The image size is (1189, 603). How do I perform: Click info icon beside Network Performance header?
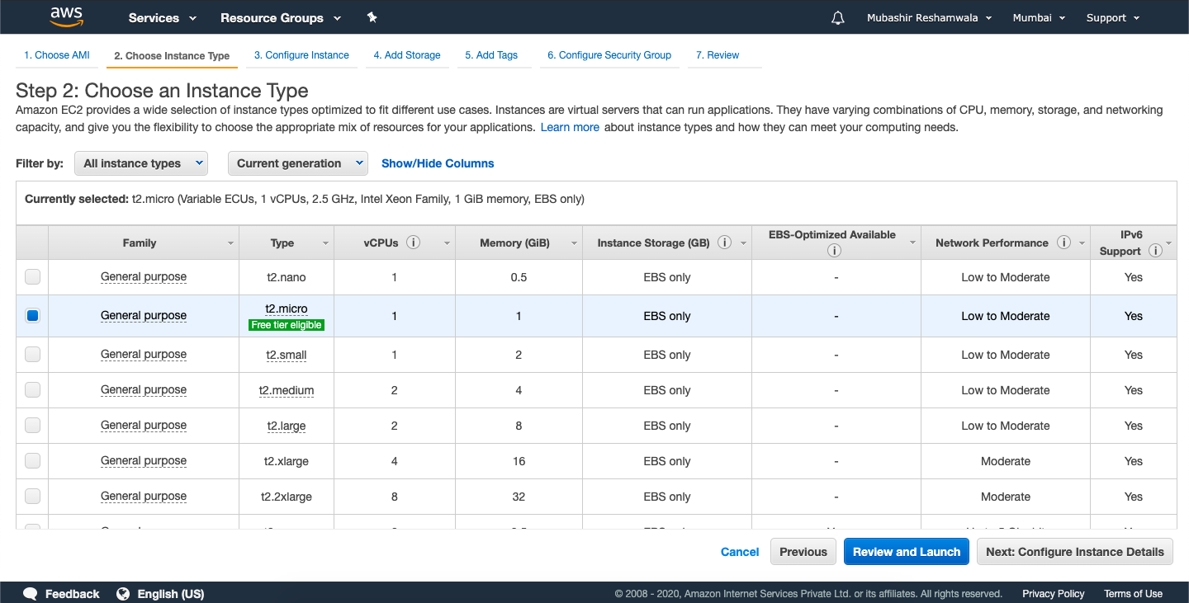coord(1063,243)
